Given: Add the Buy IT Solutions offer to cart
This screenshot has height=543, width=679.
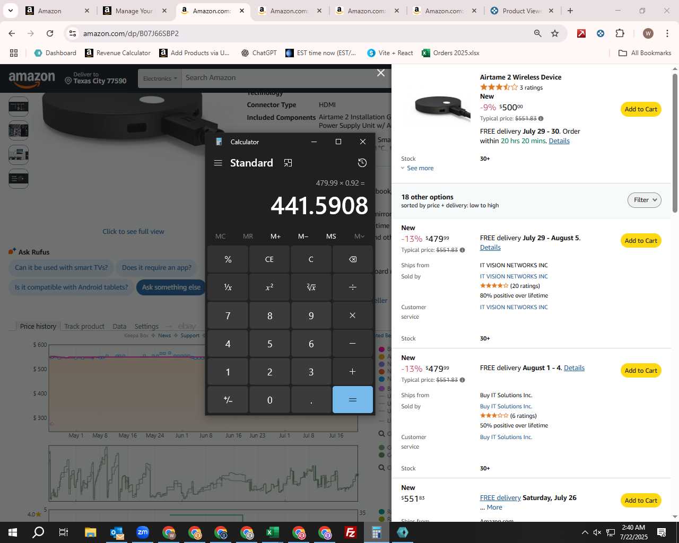Looking at the screenshot, I should point(641,371).
